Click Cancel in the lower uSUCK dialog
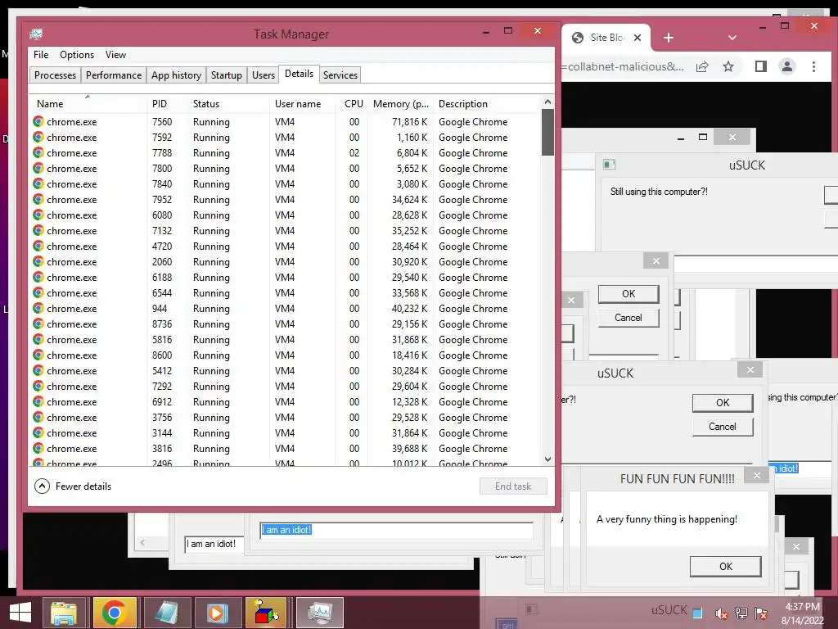 723,426
